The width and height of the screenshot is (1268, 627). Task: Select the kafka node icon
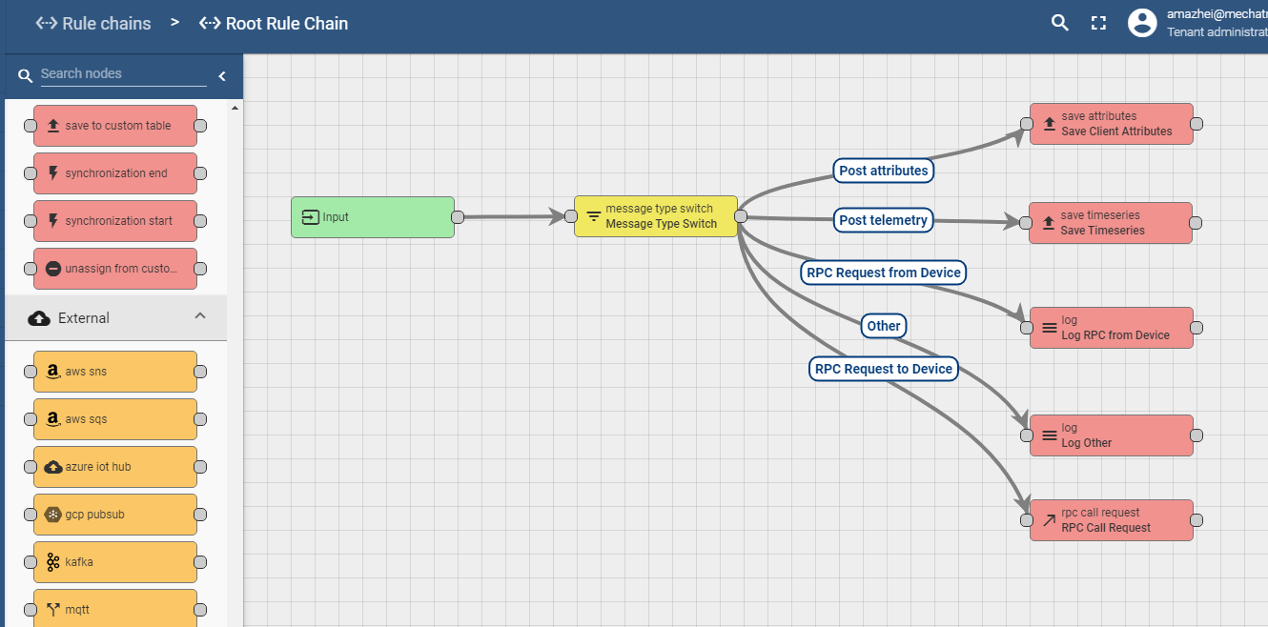point(53,562)
